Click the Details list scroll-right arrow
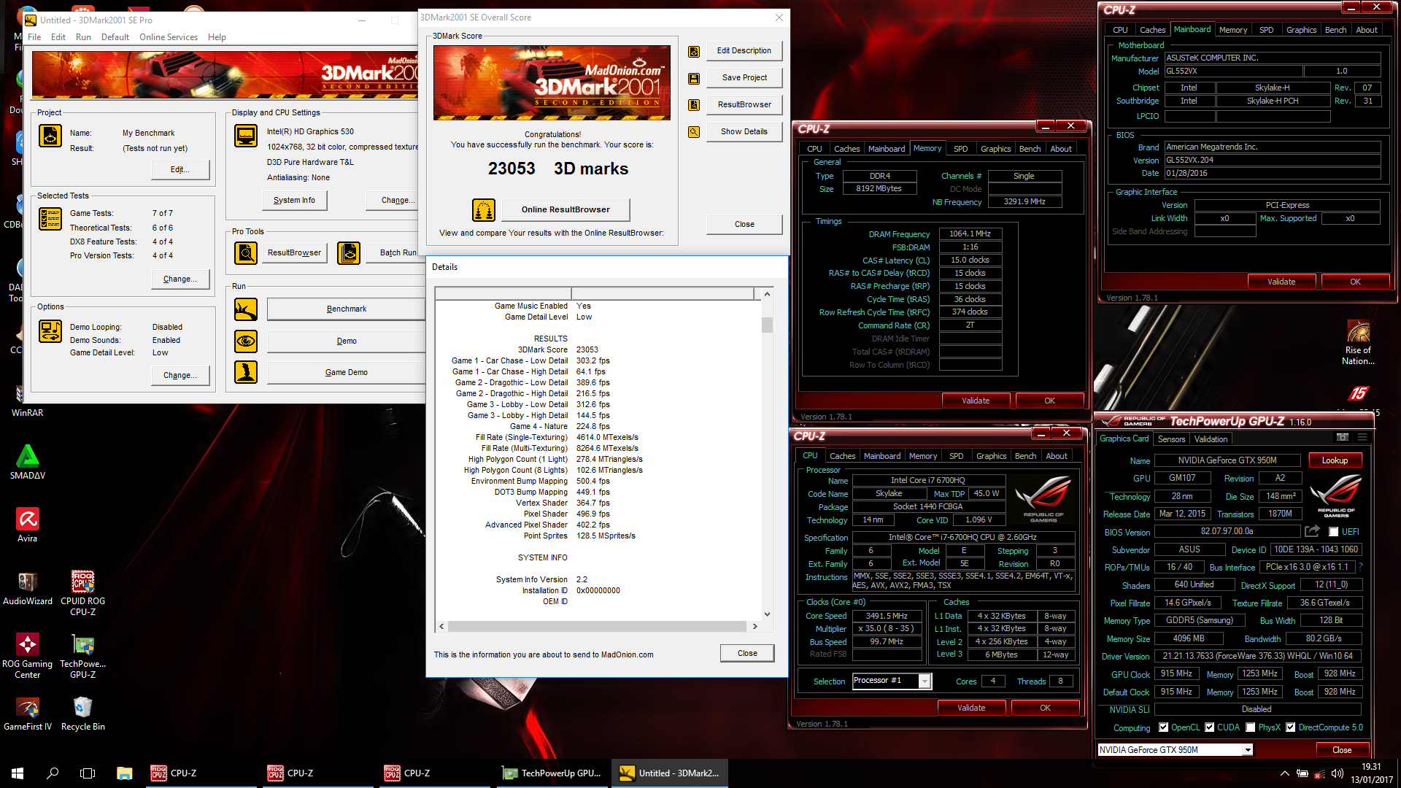The height and width of the screenshot is (788, 1401). 754,627
